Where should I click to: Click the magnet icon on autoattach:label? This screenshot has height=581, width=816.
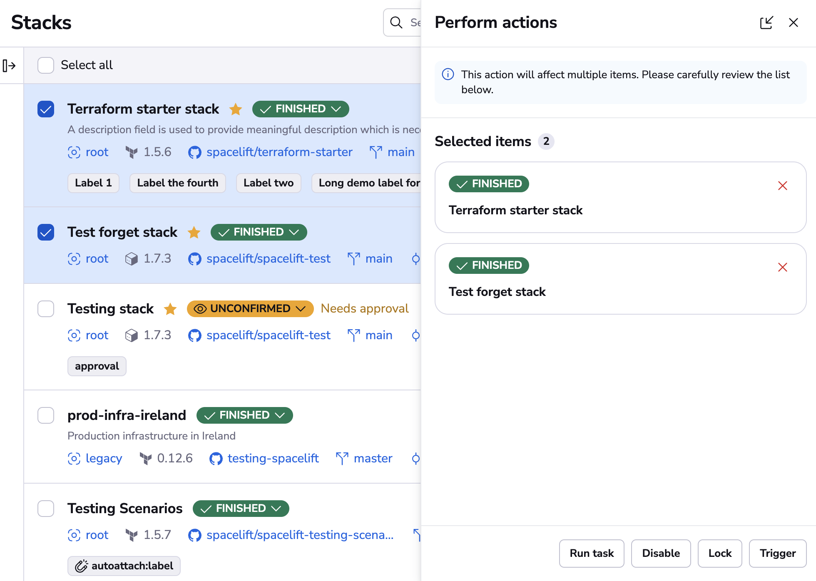coord(82,566)
